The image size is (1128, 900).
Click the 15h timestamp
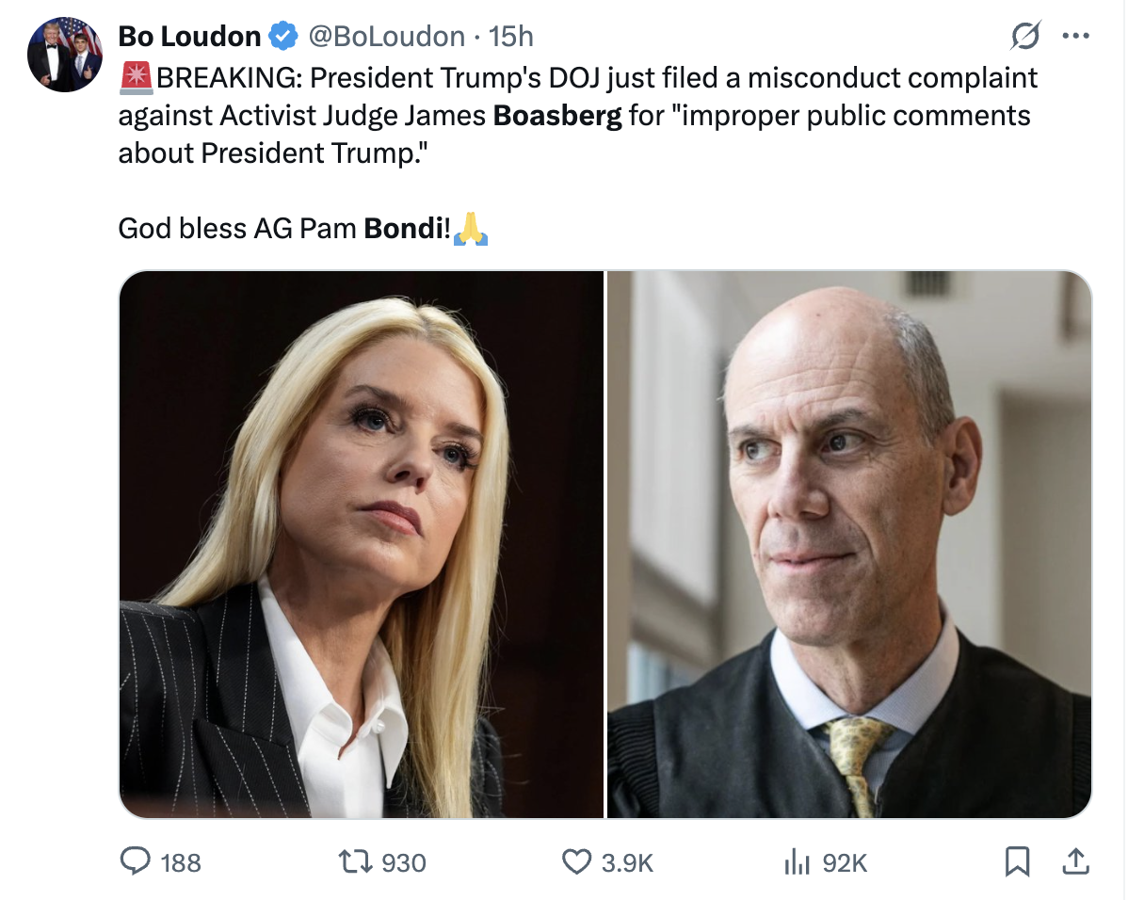click(x=512, y=37)
